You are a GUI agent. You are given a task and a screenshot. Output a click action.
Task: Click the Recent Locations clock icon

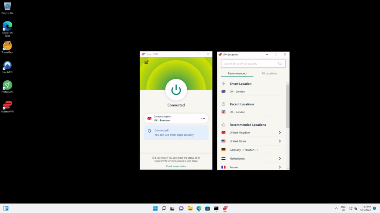point(223,104)
